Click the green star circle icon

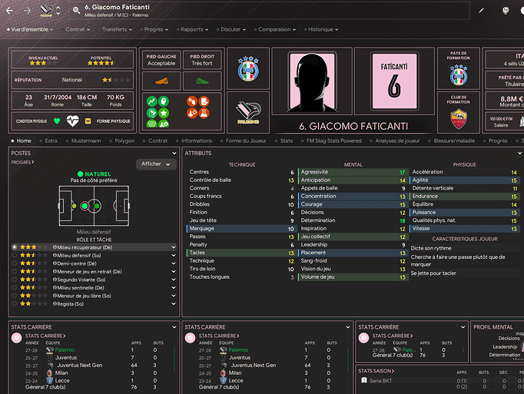point(164,113)
